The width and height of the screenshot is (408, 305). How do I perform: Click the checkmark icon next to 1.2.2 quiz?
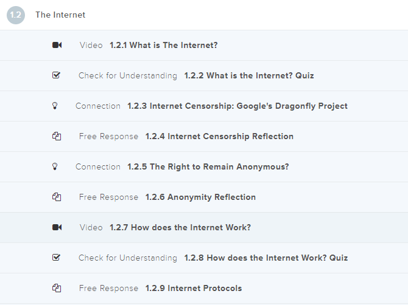(57, 75)
